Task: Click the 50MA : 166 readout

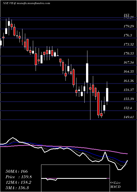Action: tap(17, 171)
